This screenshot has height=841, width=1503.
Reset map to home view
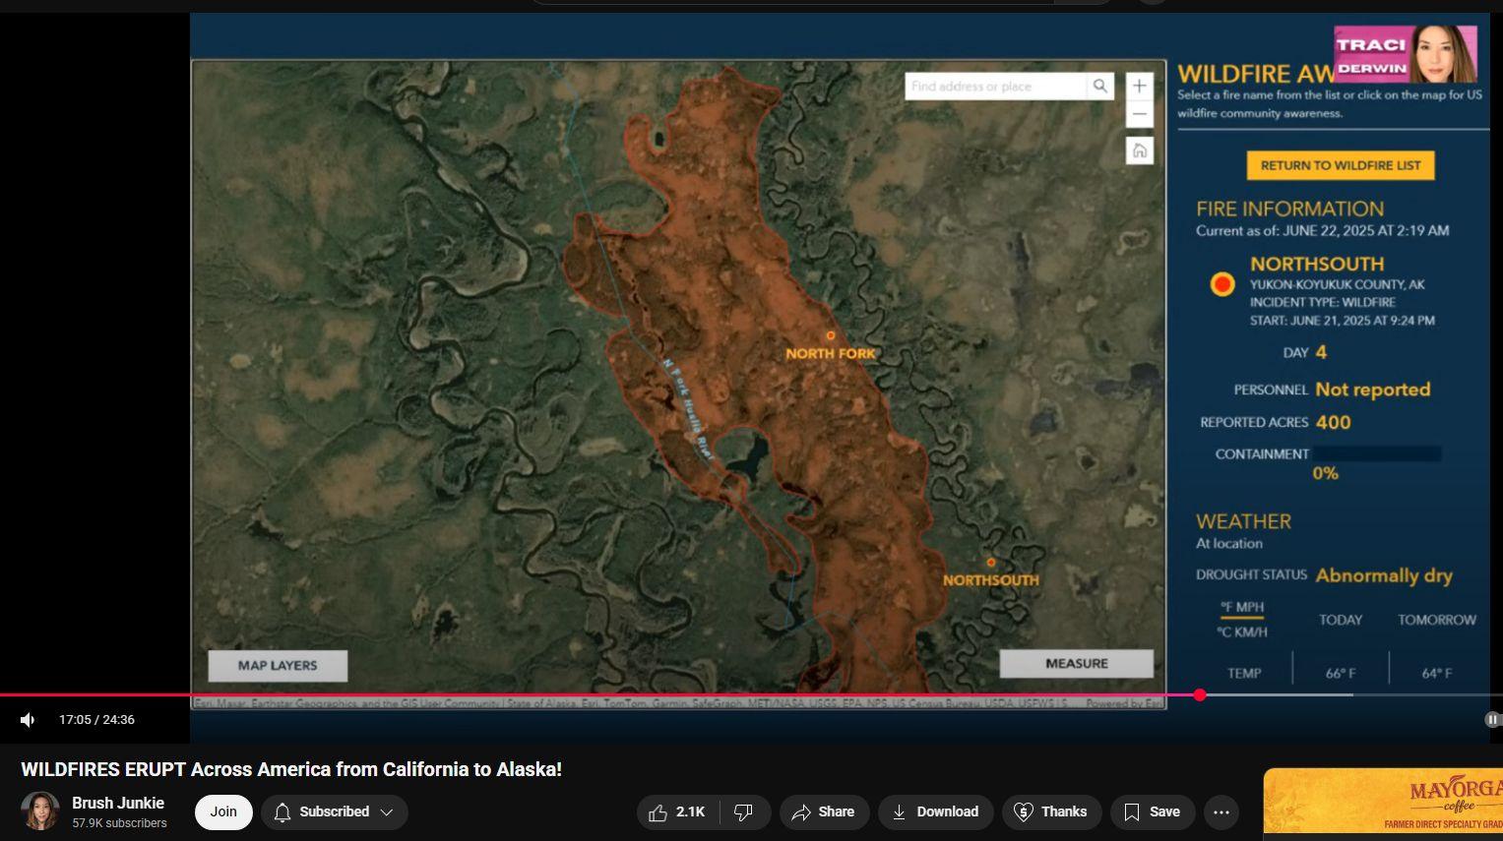[1139, 150]
